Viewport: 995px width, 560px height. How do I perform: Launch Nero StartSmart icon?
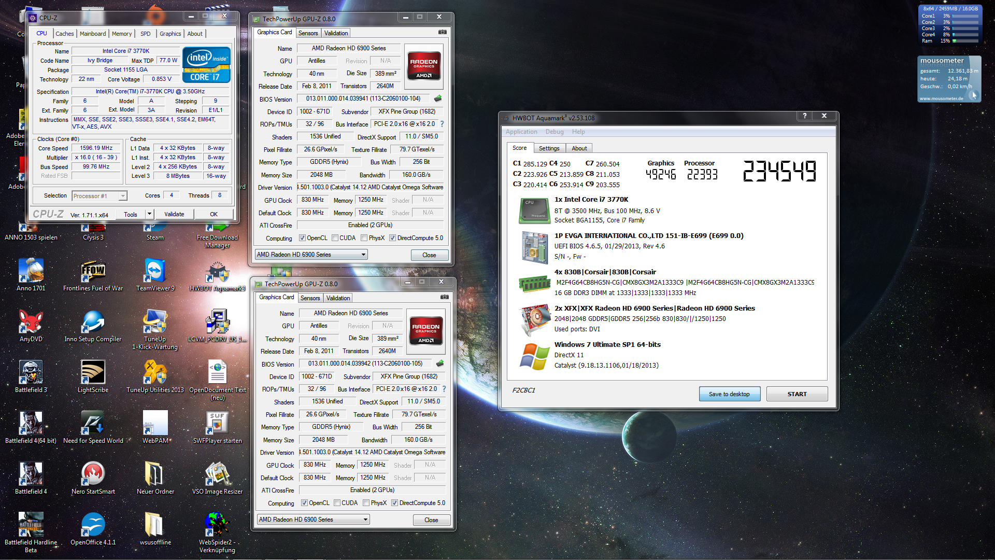click(93, 477)
